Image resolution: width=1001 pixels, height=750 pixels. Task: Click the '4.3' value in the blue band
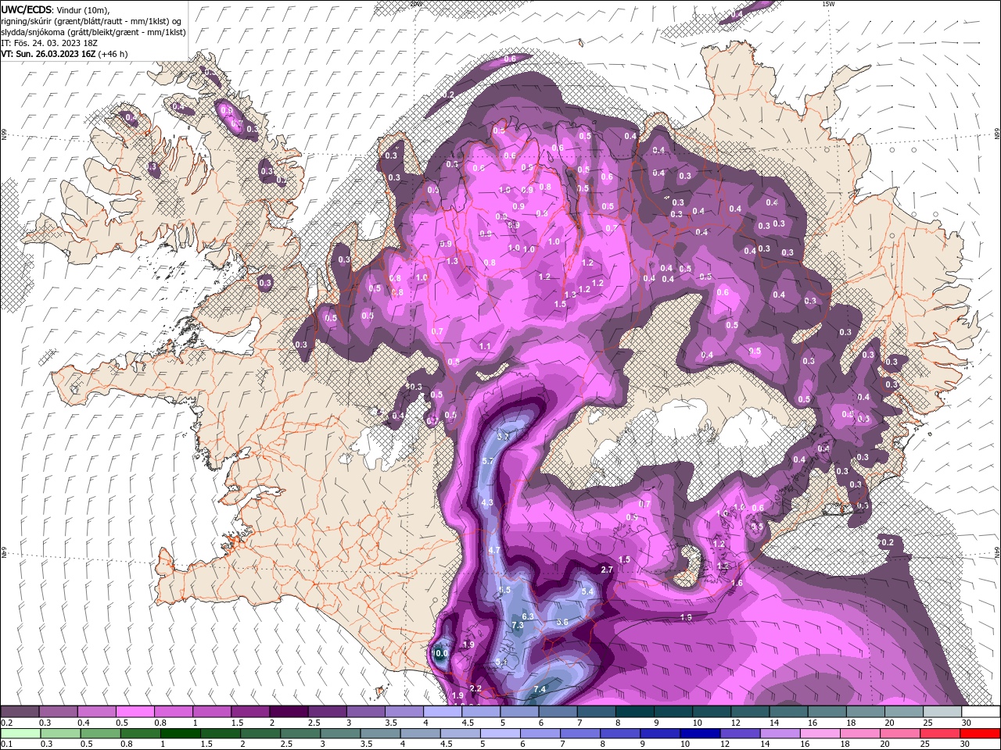[488, 502]
